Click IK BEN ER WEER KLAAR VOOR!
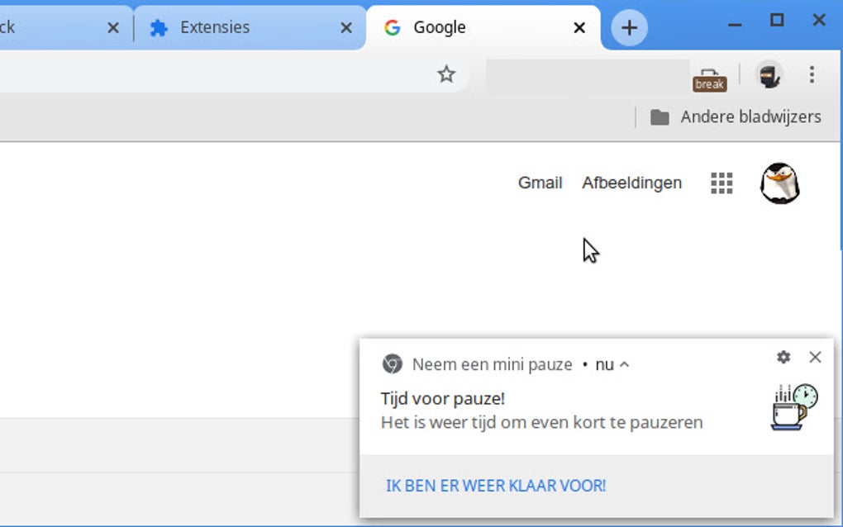The image size is (843, 527). tap(495, 486)
